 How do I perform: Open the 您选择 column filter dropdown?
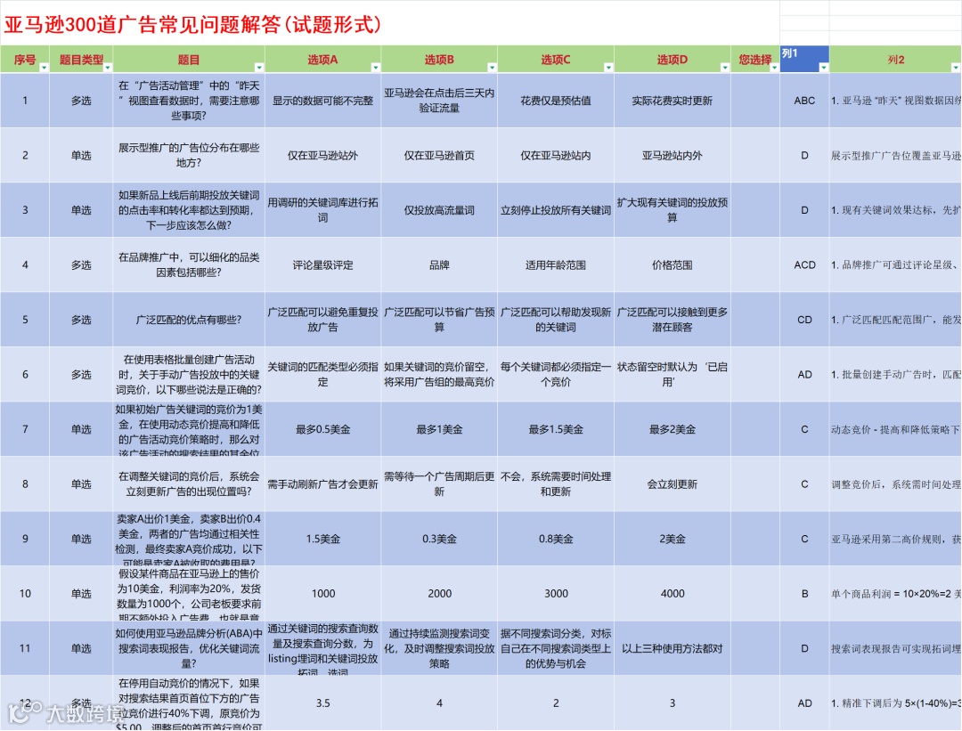[x=774, y=68]
